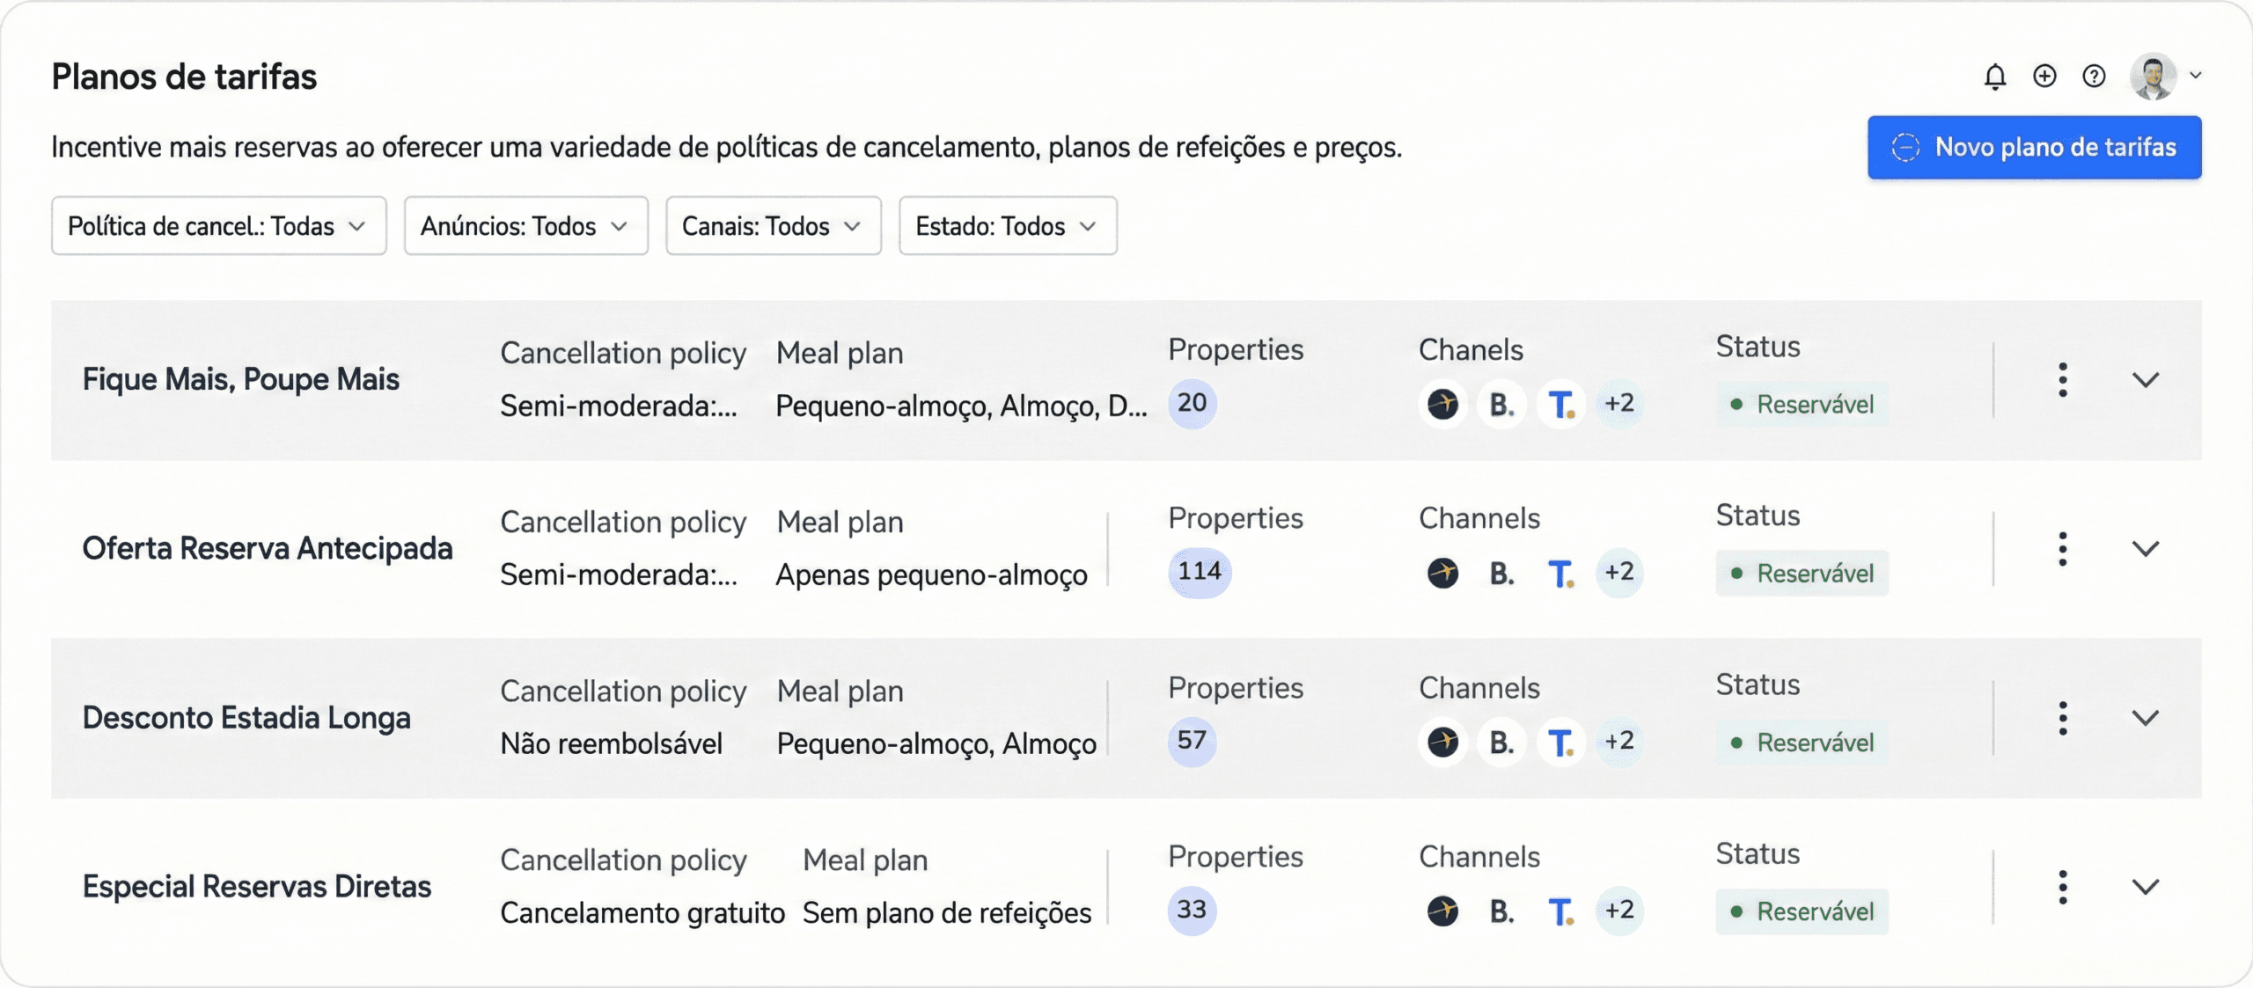Open the three-dot menu for Fique Mais plan
The width and height of the screenshot is (2253, 988).
(2063, 379)
